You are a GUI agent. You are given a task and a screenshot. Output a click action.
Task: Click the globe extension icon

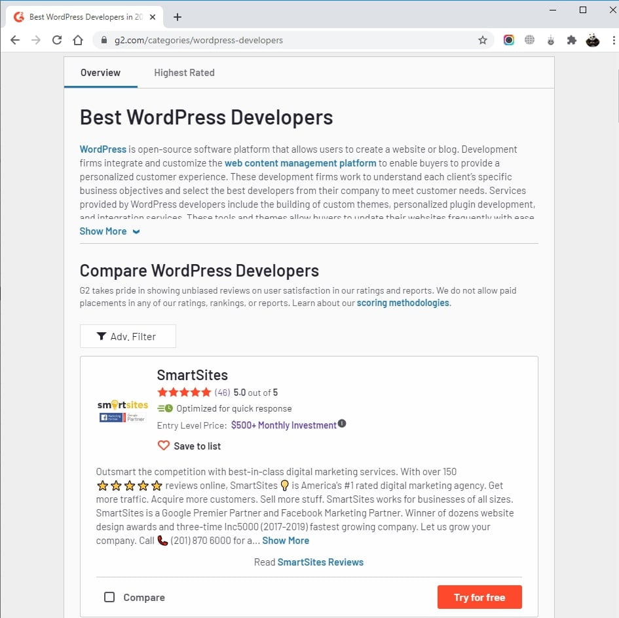click(529, 40)
